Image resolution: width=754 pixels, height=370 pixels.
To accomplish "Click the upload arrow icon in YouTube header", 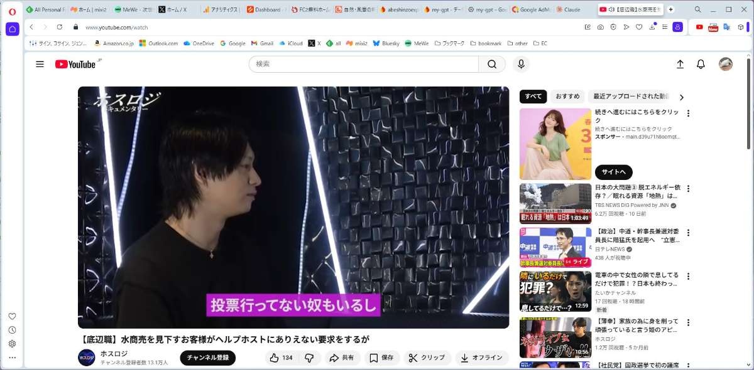I will 680,64.
